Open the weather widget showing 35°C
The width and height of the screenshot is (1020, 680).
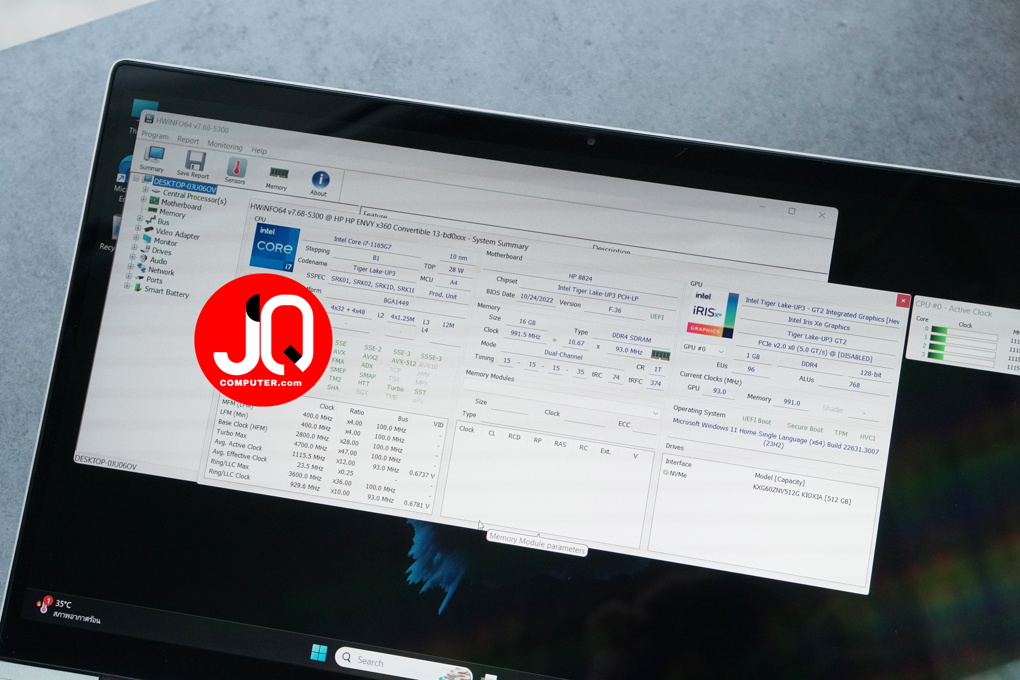tap(68, 610)
